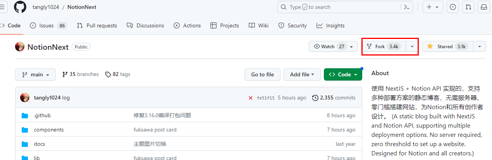
Task: Open the hamburger navigation menu
Action: coord(3,7)
